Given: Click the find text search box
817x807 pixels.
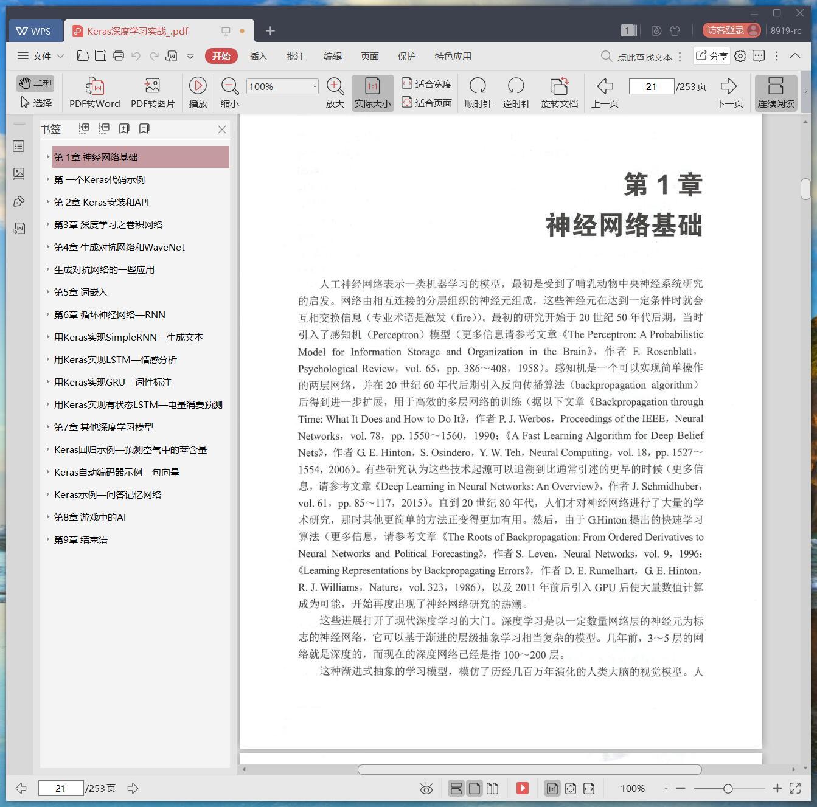Looking at the screenshot, I should [638, 57].
